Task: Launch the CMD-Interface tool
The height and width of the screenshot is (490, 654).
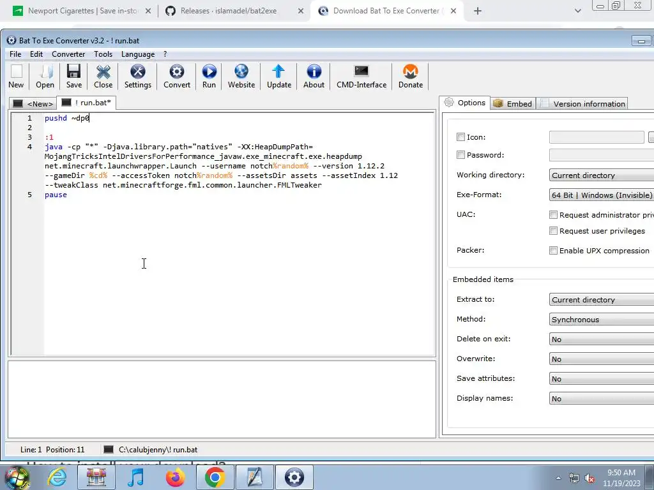Action: [x=361, y=77]
